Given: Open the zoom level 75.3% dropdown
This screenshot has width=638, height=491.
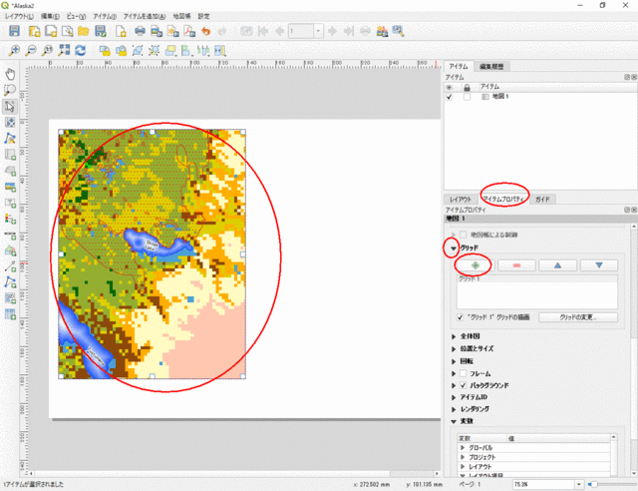Looking at the screenshot, I should tap(578, 484).
